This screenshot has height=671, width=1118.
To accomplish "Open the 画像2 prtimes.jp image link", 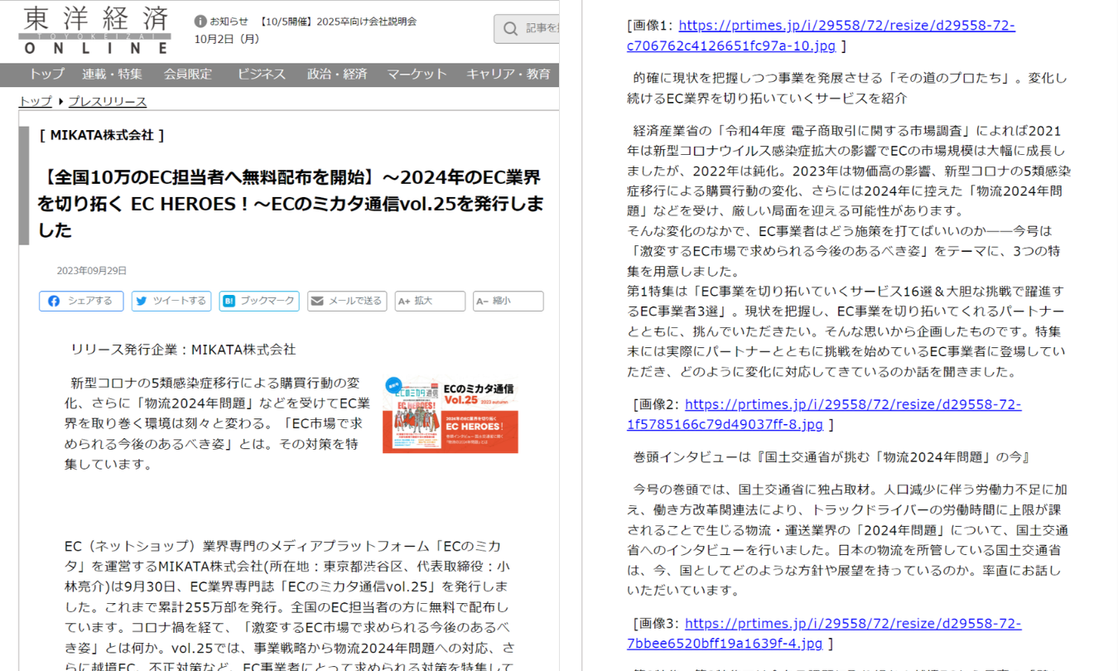I will click(824, 414).
